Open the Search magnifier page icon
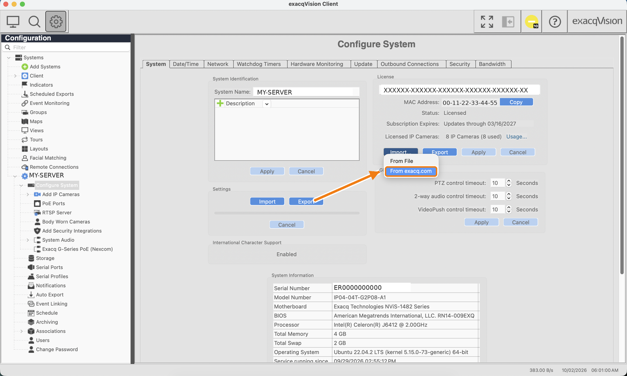 click(x=34, y=22)
